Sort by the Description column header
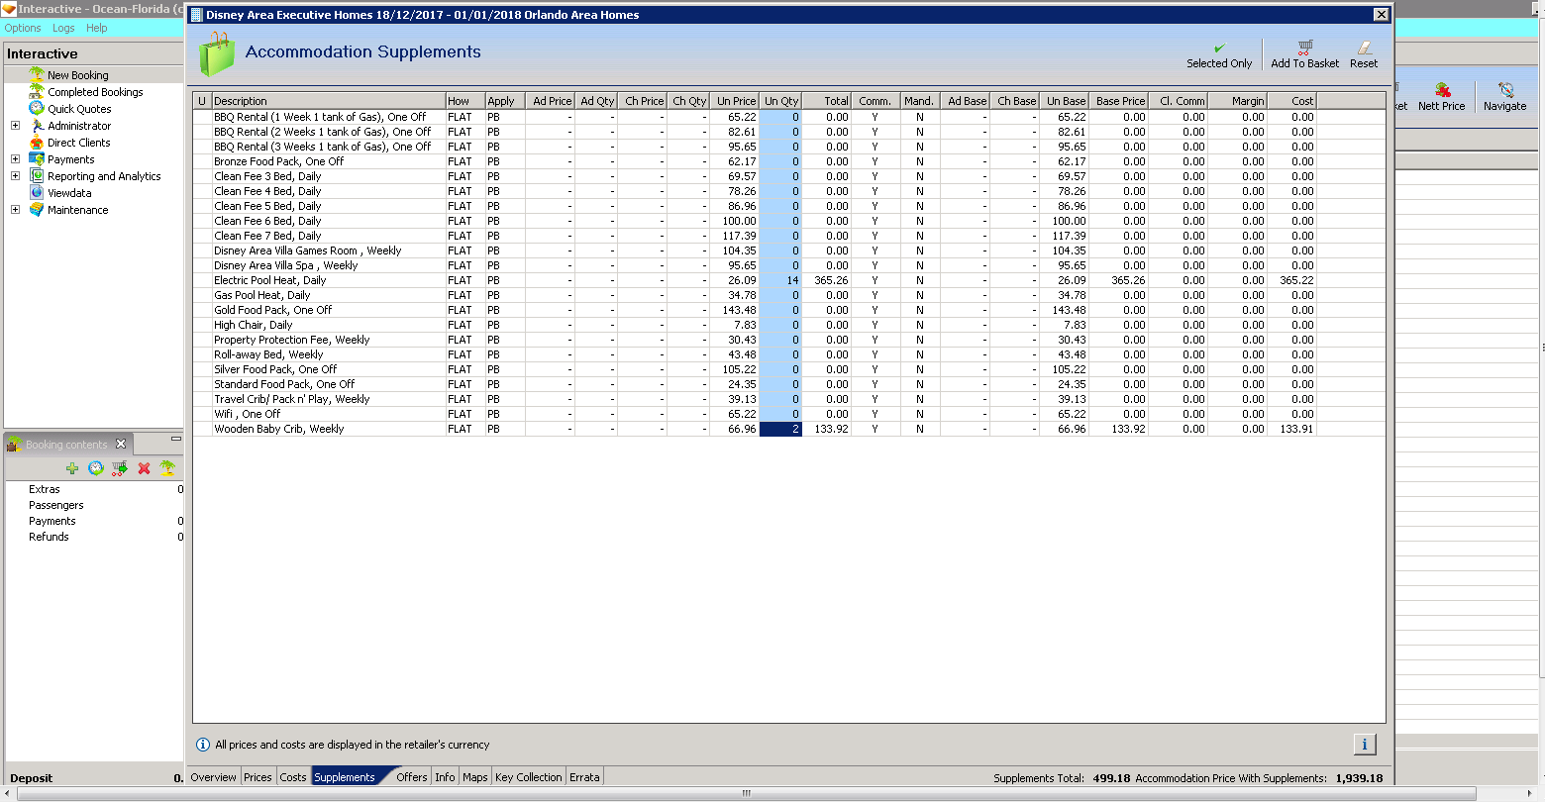Viewport: 1545px width, 802px height. (328, 101)
